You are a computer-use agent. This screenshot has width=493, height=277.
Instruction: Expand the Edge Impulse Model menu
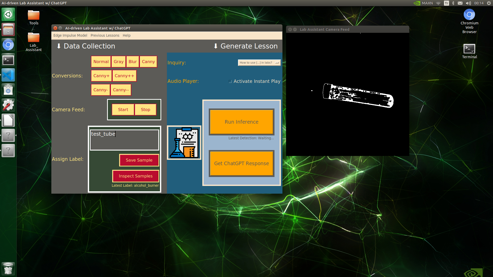tap(70, 35)
